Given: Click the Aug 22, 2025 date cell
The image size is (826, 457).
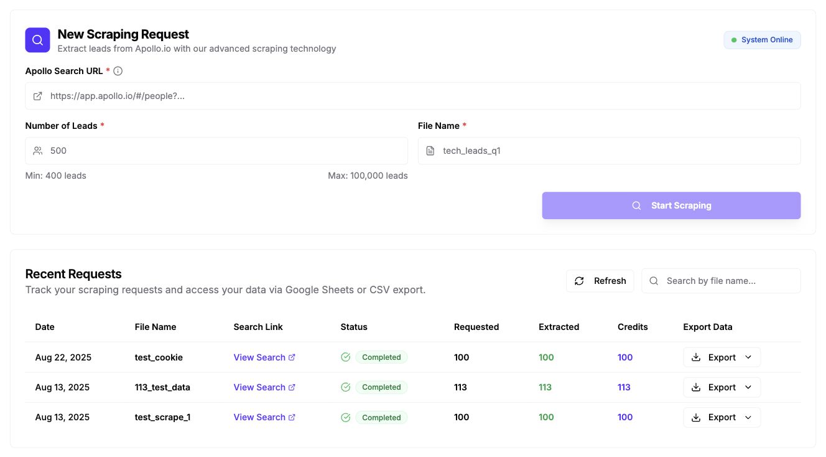Looking at the screenshot, I should pos(63,357).
